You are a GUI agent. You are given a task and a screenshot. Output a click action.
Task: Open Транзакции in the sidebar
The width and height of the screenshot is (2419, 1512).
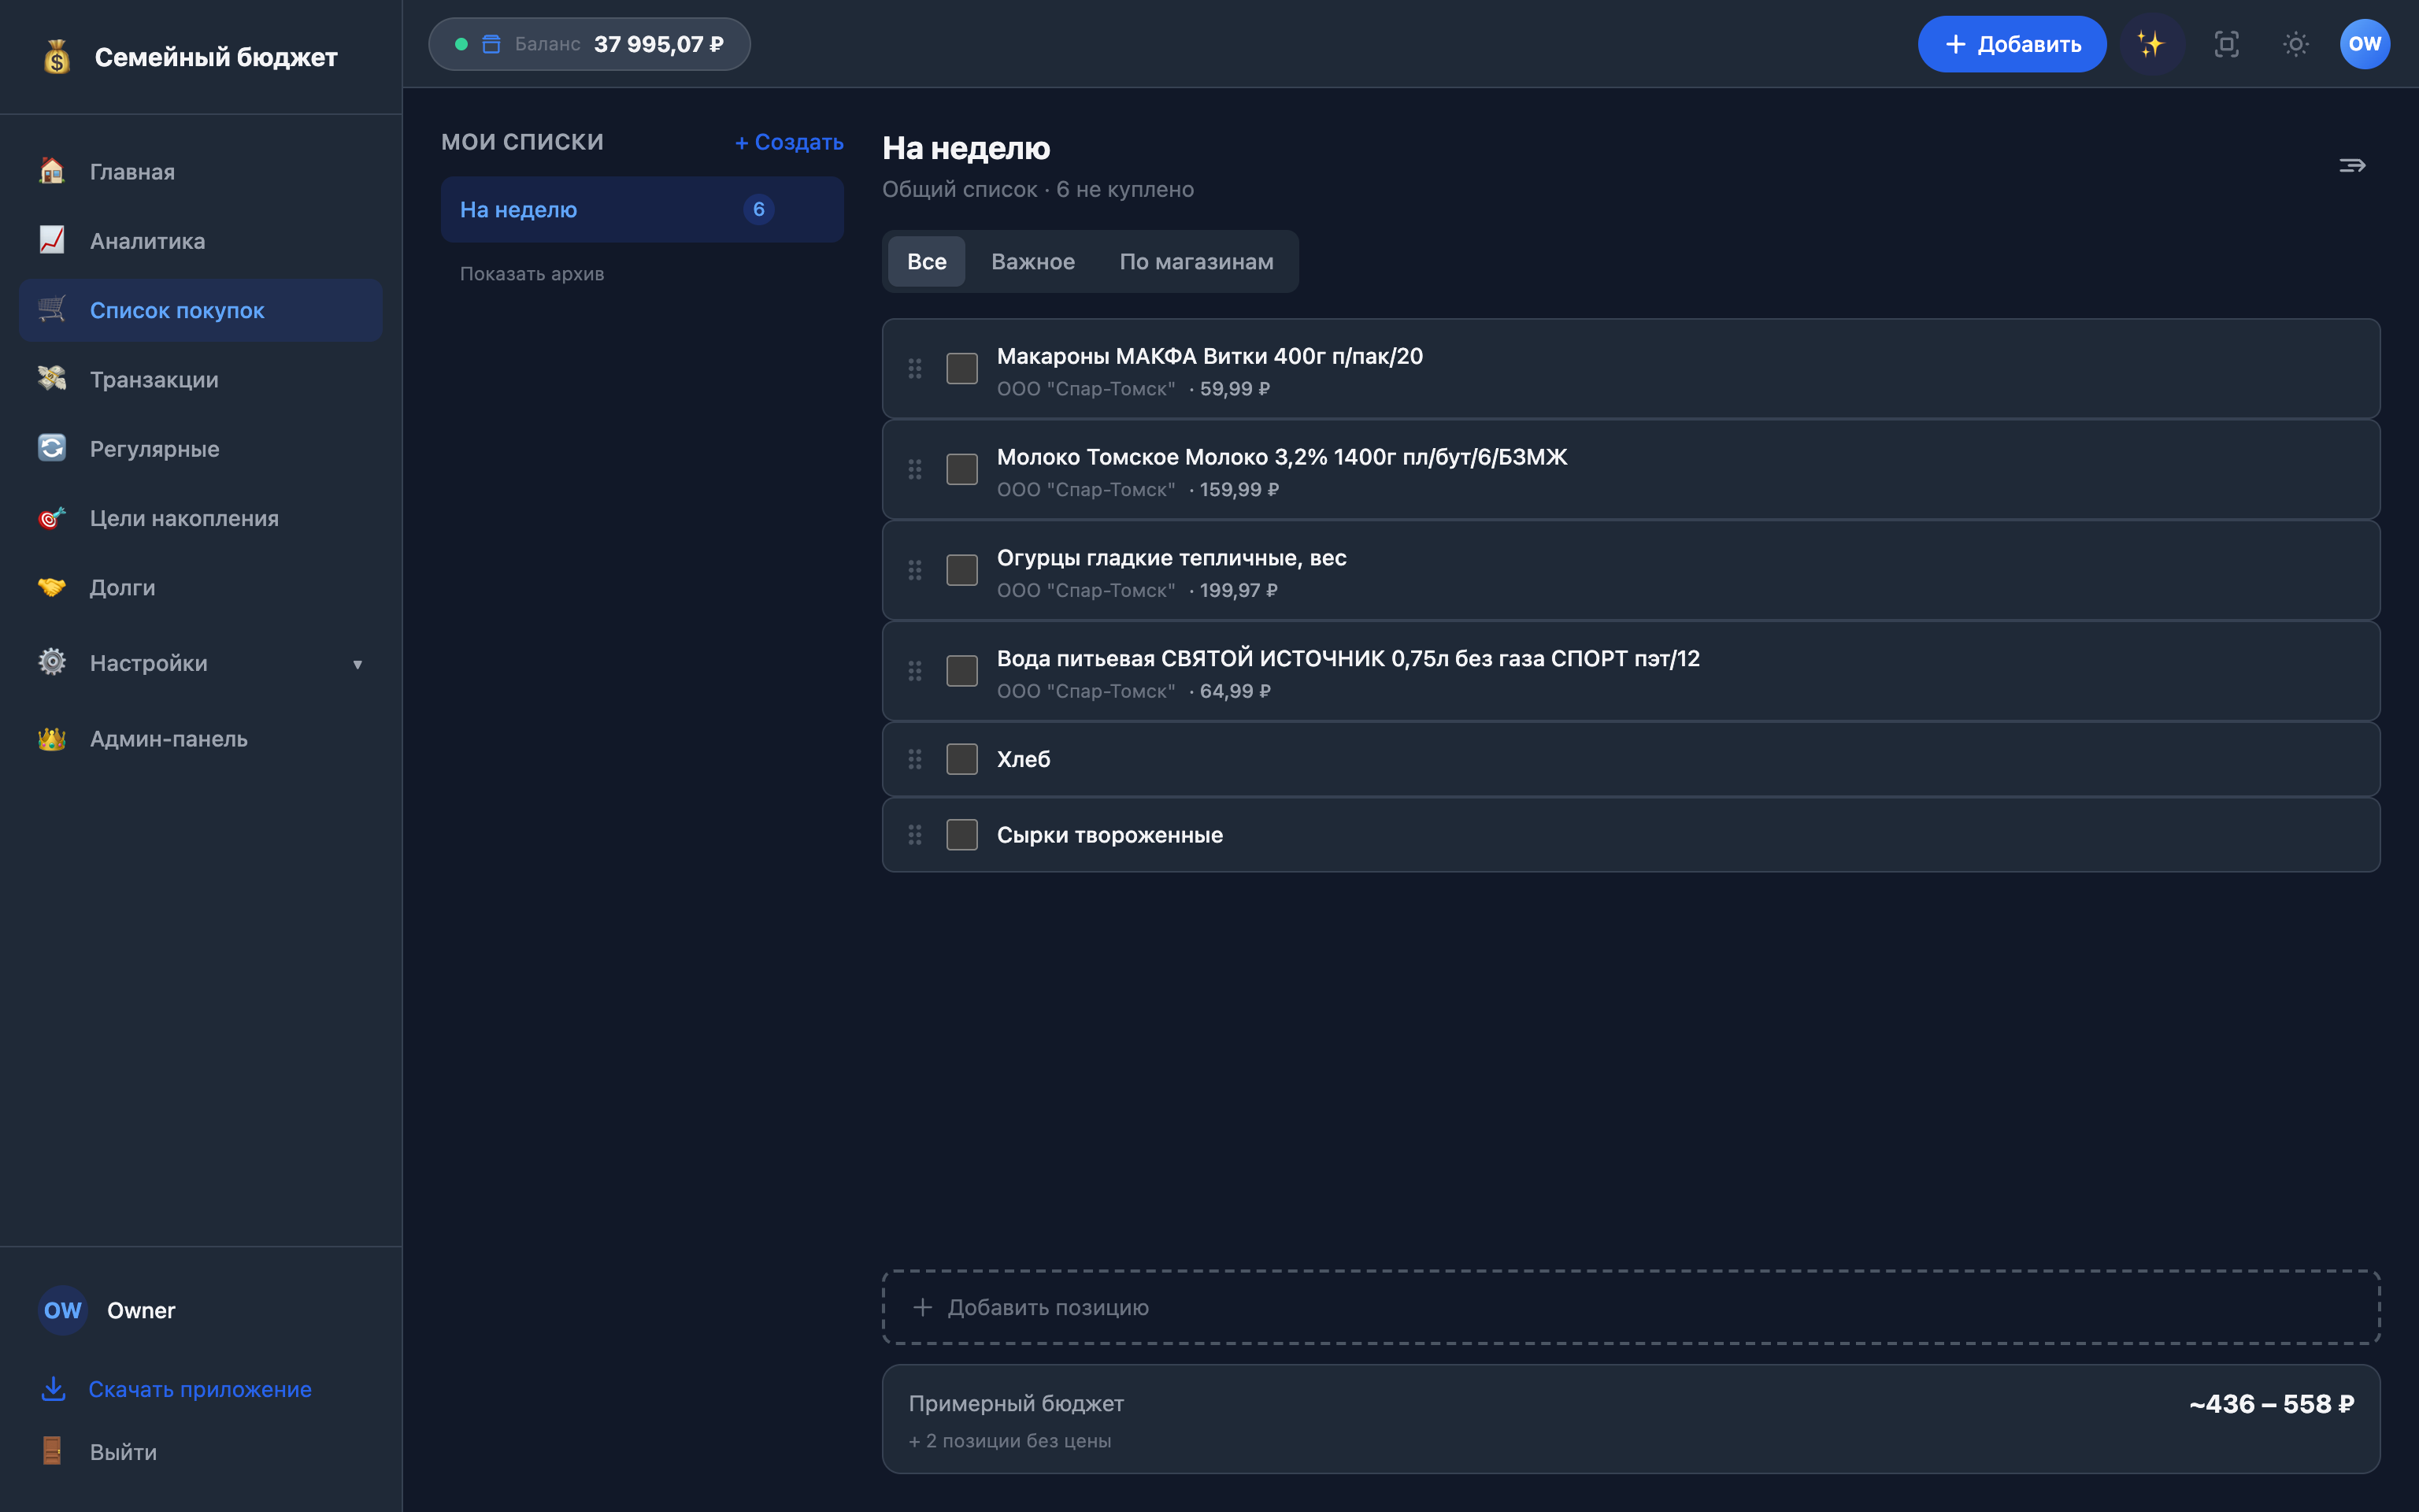tap(201, 379)
